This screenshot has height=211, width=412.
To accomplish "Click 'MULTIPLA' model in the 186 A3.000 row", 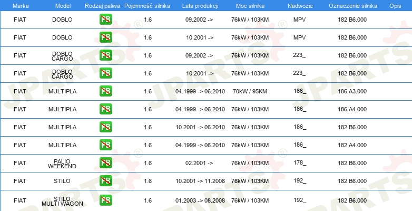I will [x=62, y=91].
